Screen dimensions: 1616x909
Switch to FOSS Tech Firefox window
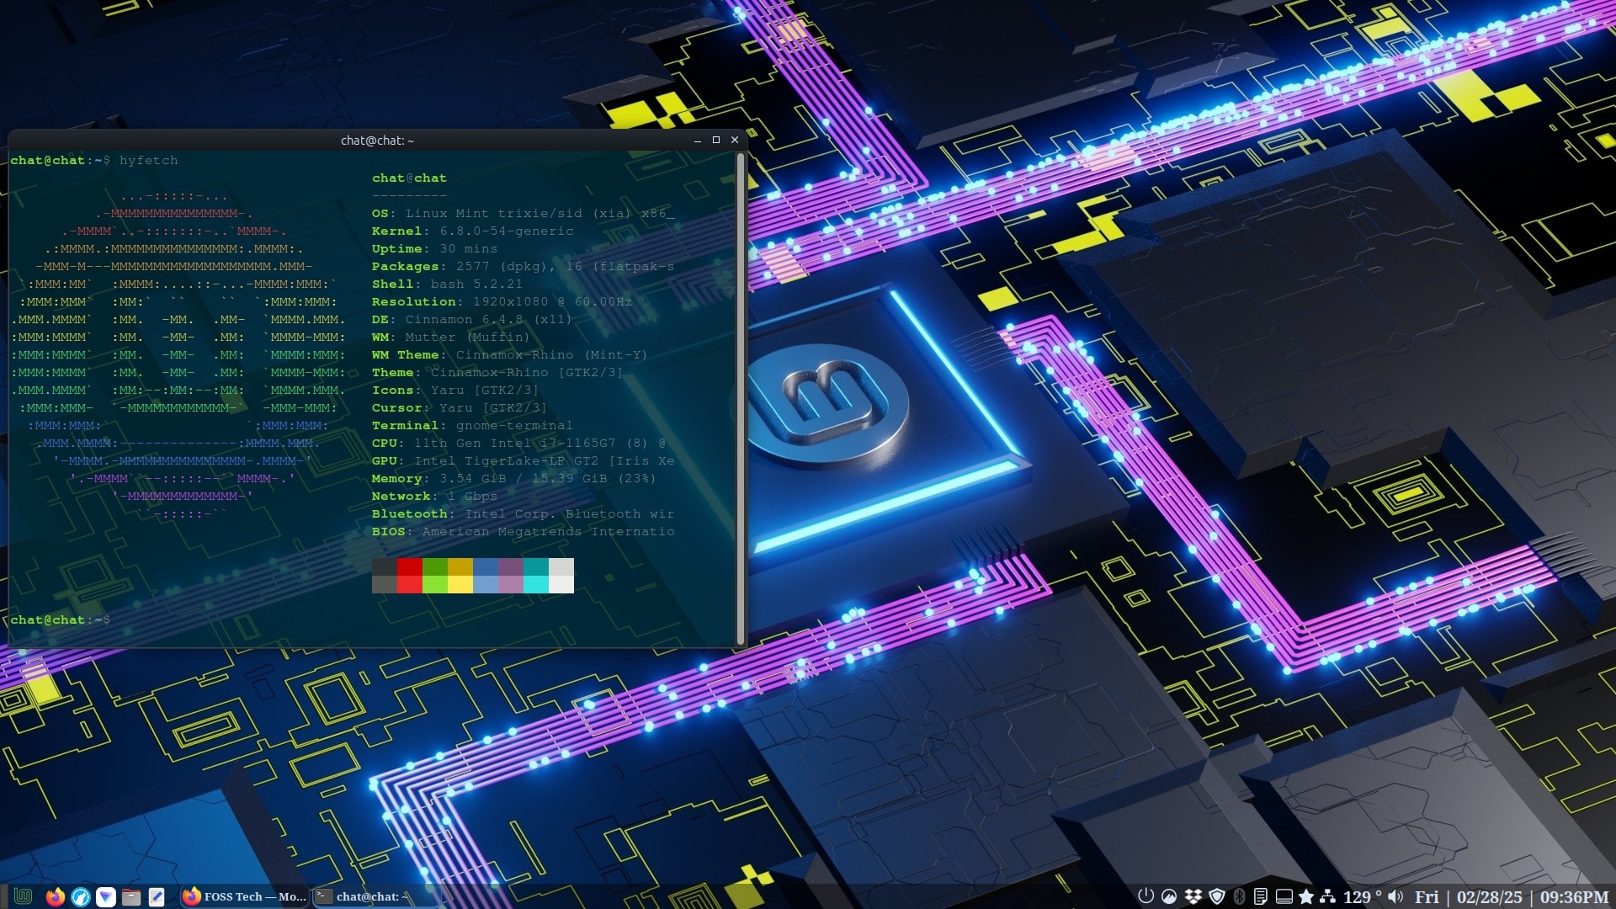[245, 896]
